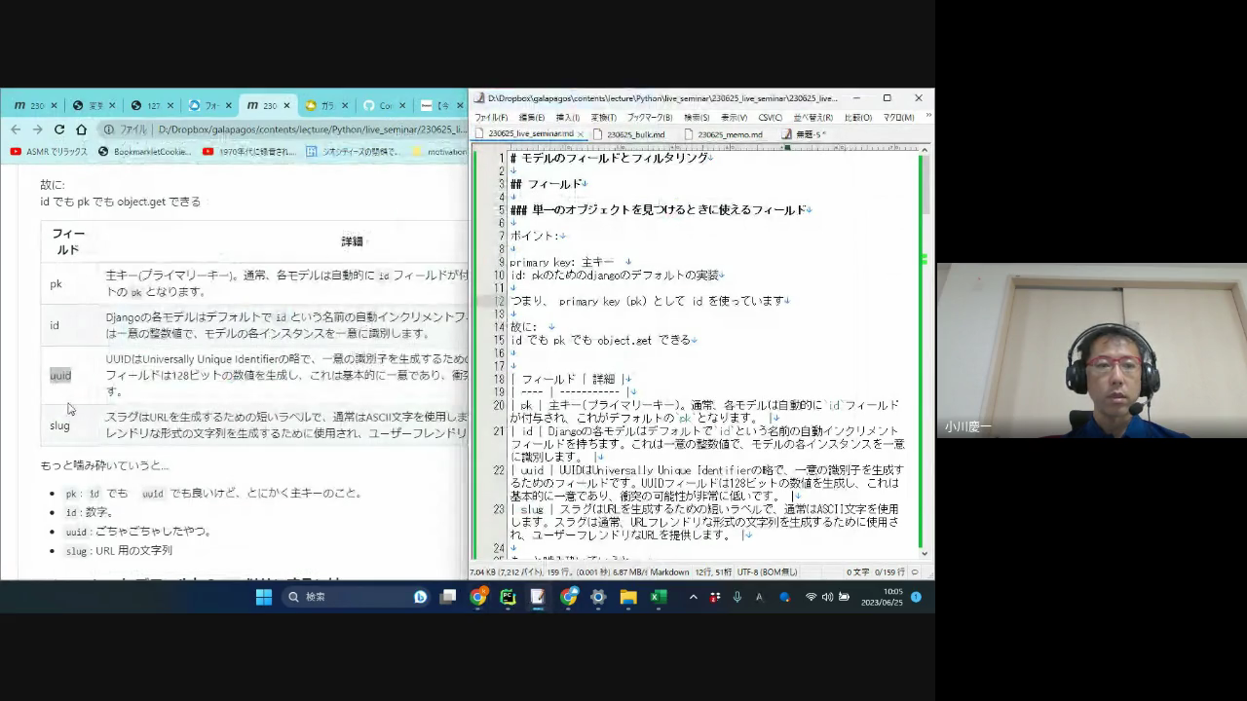
Task: Open File Explorer from the taskbar
Action: 628,597
